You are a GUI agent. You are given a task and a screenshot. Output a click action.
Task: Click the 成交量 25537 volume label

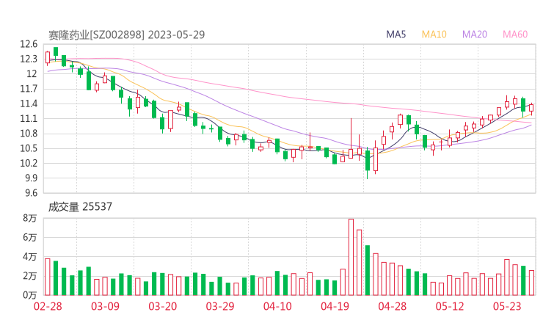pyautogui.click(x=80, y=207)
